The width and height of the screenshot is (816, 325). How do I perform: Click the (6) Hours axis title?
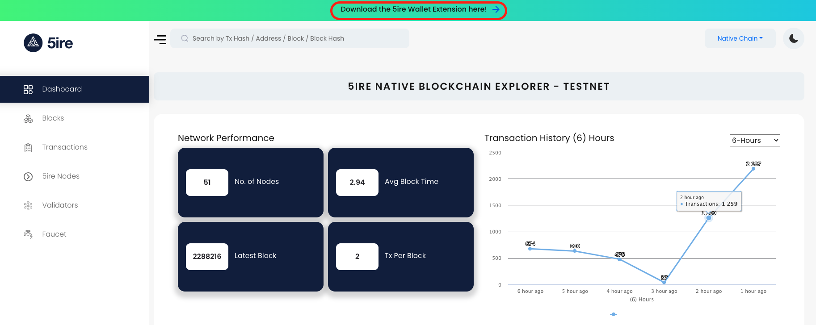(642, 300)
